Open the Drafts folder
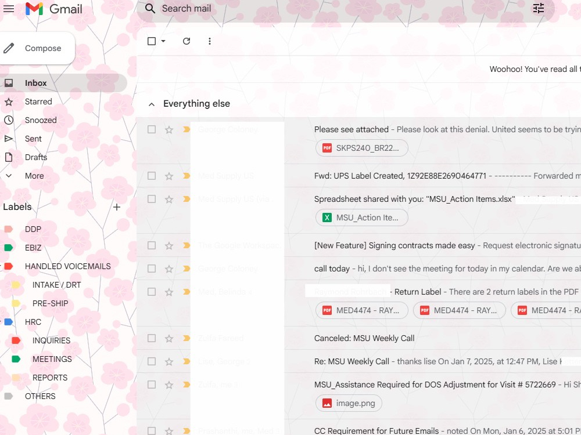 click(36, 157)
